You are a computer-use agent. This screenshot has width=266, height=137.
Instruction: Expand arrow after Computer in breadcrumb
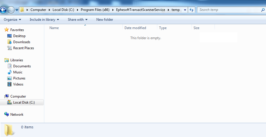(x=49, y=10)
